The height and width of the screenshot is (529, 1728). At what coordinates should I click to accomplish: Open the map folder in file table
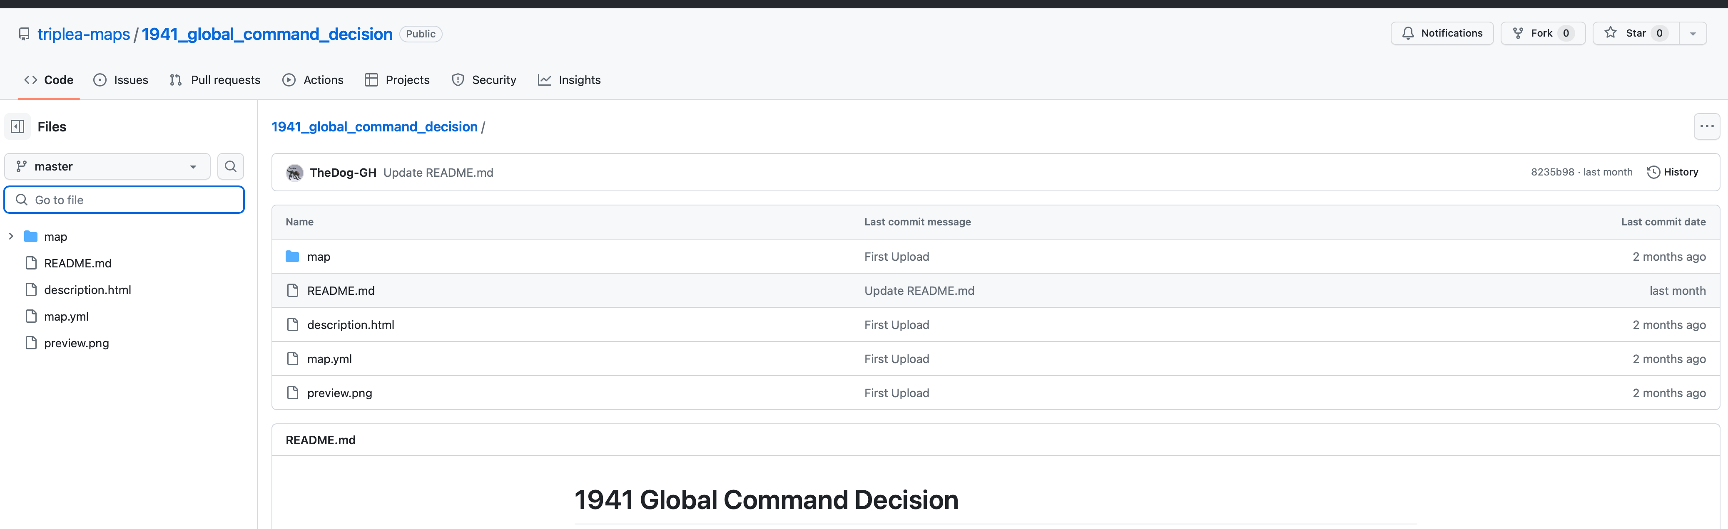(x=319, y=257)
